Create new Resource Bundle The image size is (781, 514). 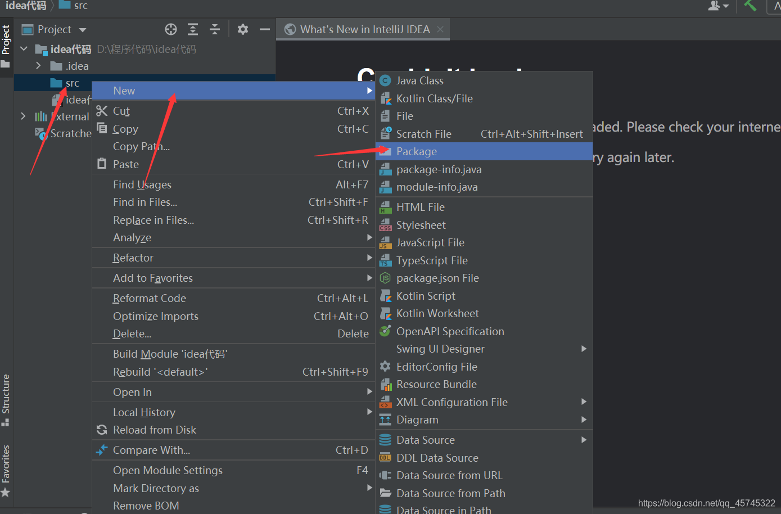[484, 384]
